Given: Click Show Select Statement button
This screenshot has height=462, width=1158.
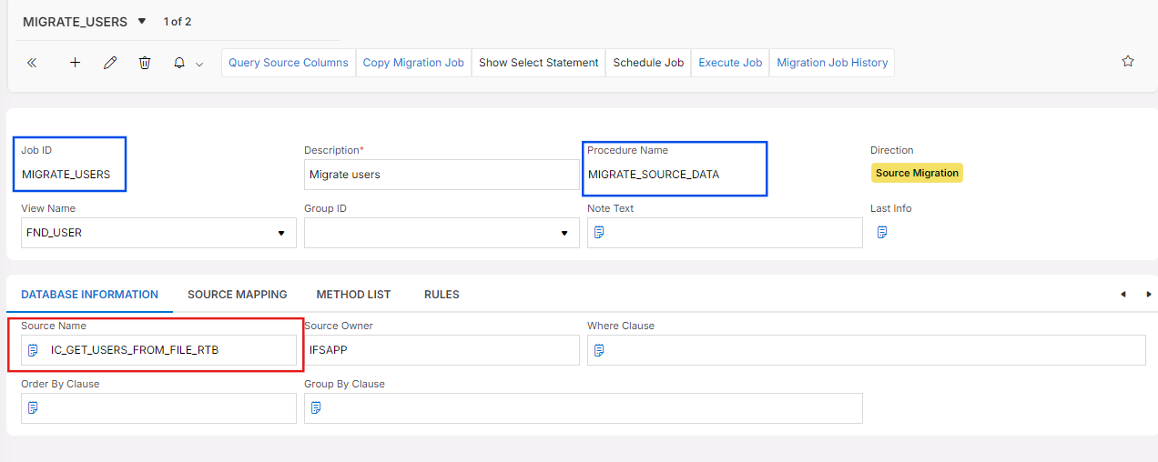Looking at the screenshot, I should 539,63.
